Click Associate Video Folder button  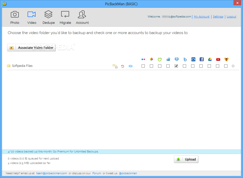tap(31, 48)
